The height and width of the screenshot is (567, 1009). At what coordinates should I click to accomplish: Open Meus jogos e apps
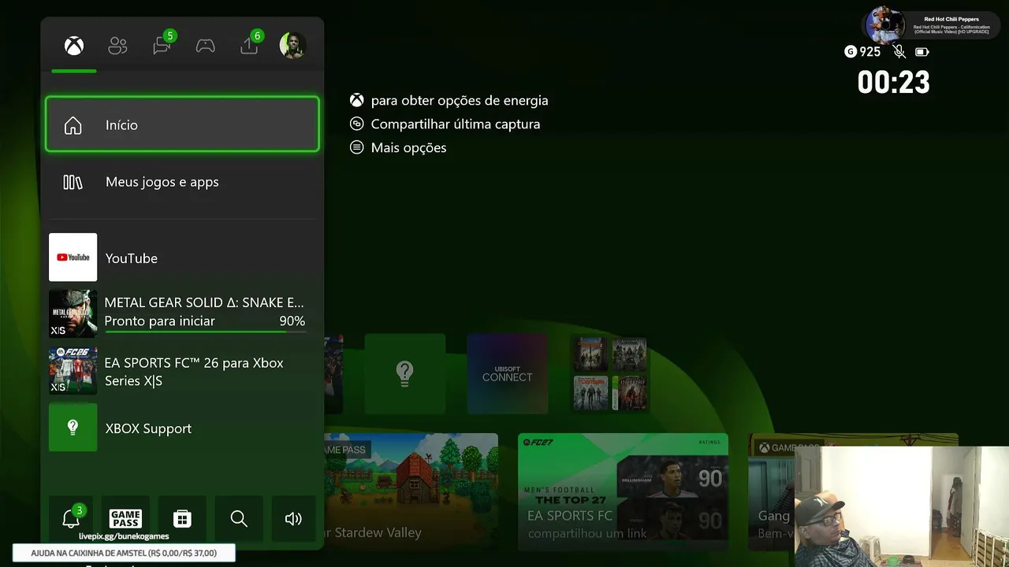pyautogui.click(x=182, y=182)
